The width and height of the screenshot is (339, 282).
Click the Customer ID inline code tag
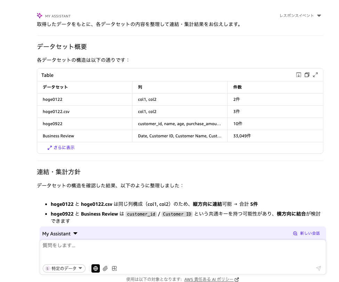pos(177,214)
